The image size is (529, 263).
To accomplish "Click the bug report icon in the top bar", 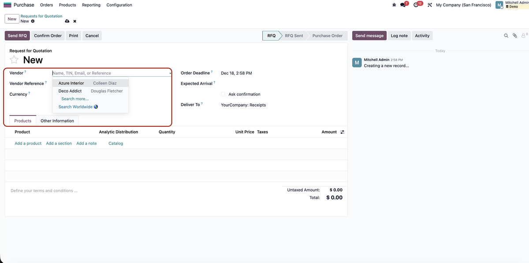I will point(394,4).
